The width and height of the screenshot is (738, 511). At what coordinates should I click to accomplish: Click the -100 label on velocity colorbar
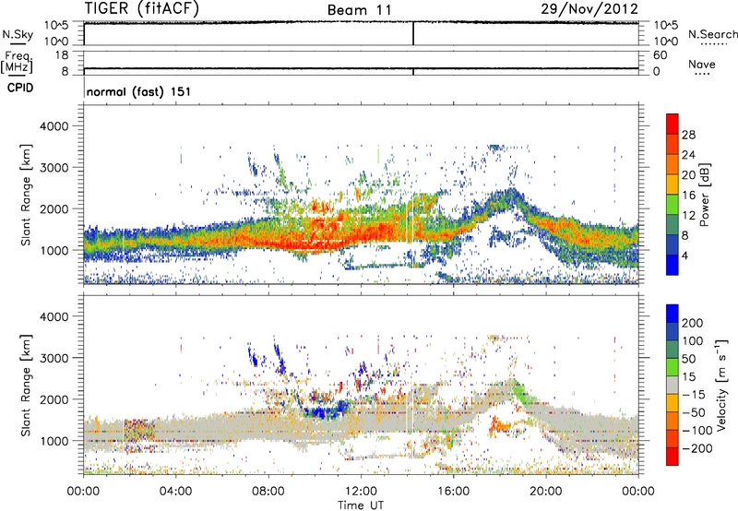tap(696, 431)
